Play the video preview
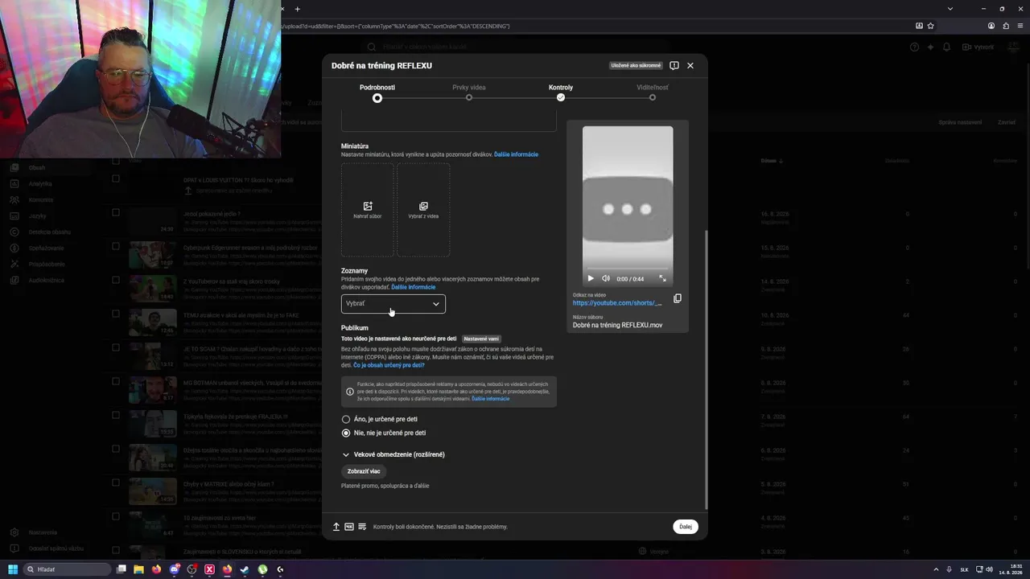This screenshot has height=579, width=1030. point(591,278)
